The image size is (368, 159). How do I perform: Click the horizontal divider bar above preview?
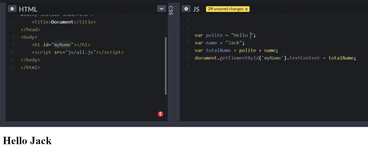click(184, 124)
